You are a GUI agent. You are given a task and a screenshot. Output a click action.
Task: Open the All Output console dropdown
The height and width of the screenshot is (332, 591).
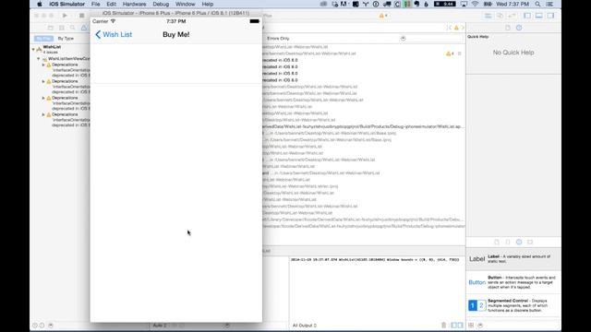tap(305, 326)
